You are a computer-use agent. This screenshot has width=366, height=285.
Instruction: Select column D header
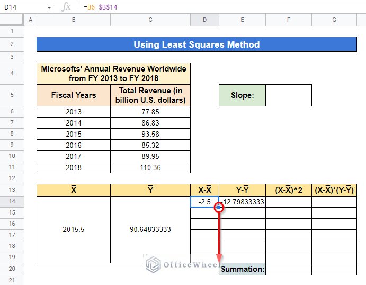[204, 20]
